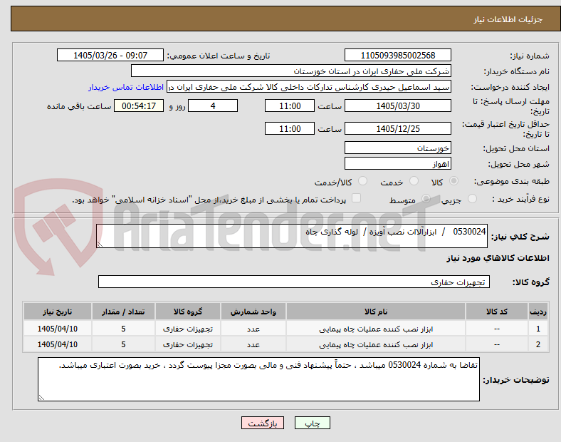Click the price validity date 1405/12/25
This screenshot has width=561, height=442.
point(397,128)
